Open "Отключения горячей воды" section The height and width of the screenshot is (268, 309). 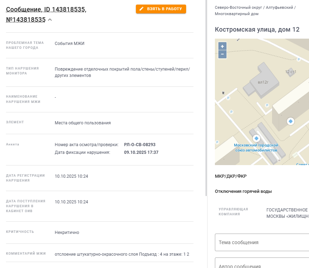point(243,191)
